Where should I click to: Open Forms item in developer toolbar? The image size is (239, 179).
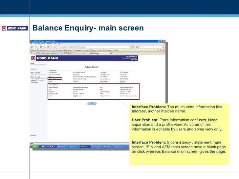pyautogui.click(x=53, y=50)
